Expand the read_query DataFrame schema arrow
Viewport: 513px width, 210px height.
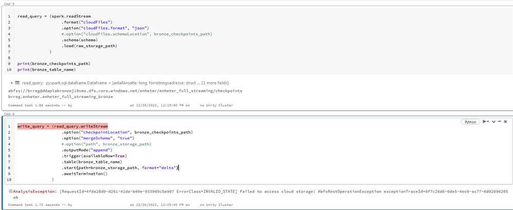point(12,82)
